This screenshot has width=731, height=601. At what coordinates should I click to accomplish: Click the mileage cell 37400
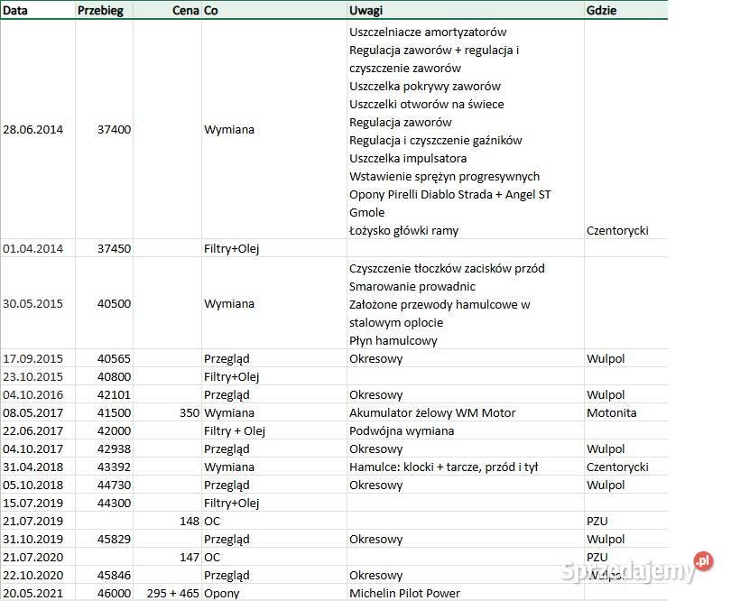pos(115,129)
